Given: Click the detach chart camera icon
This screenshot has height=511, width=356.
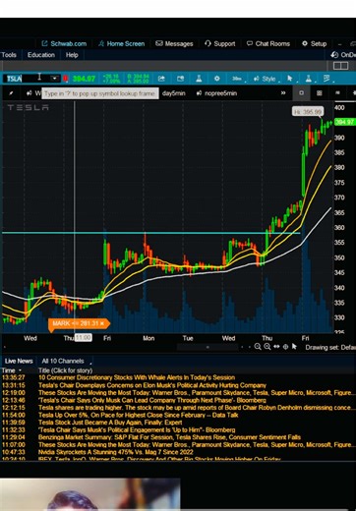Looking at the screenshot, I should coord(180,79).
